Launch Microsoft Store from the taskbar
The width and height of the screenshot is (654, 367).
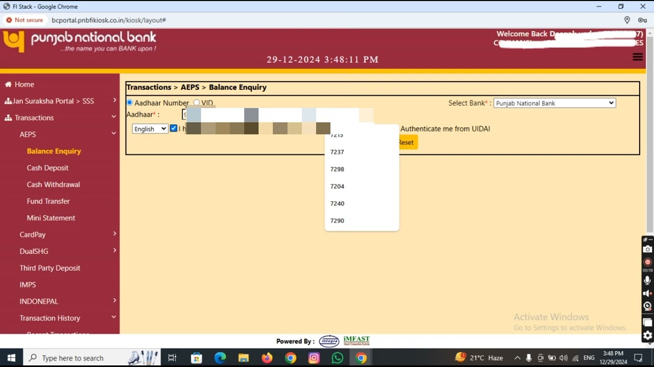196,358
